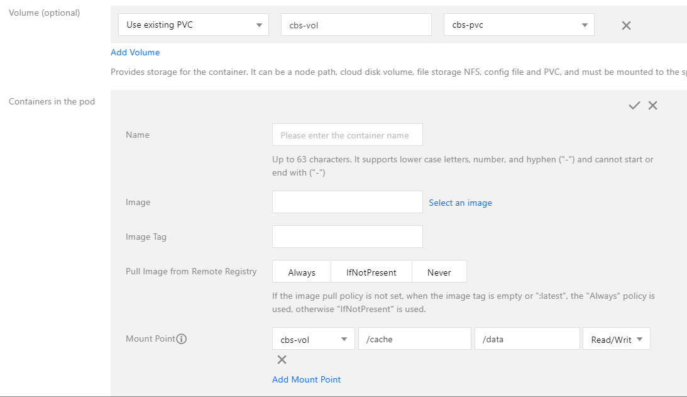687x397 pixels.
Task: Delete the cbs-vol mount point row
Action: tap(282, 360)
